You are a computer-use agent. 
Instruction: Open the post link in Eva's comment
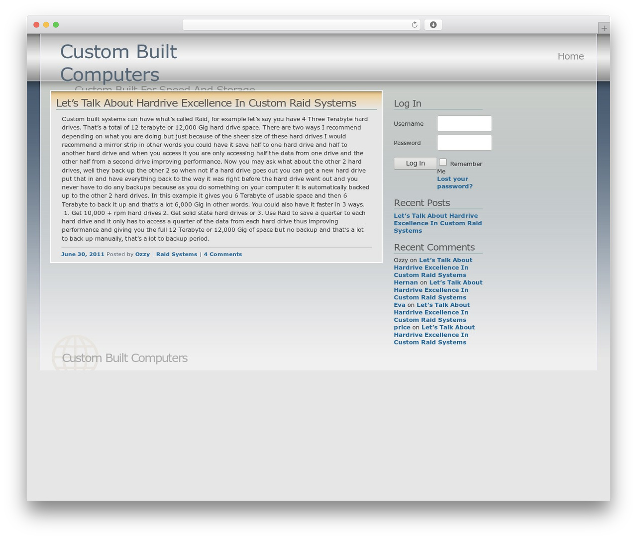(431, 312)
